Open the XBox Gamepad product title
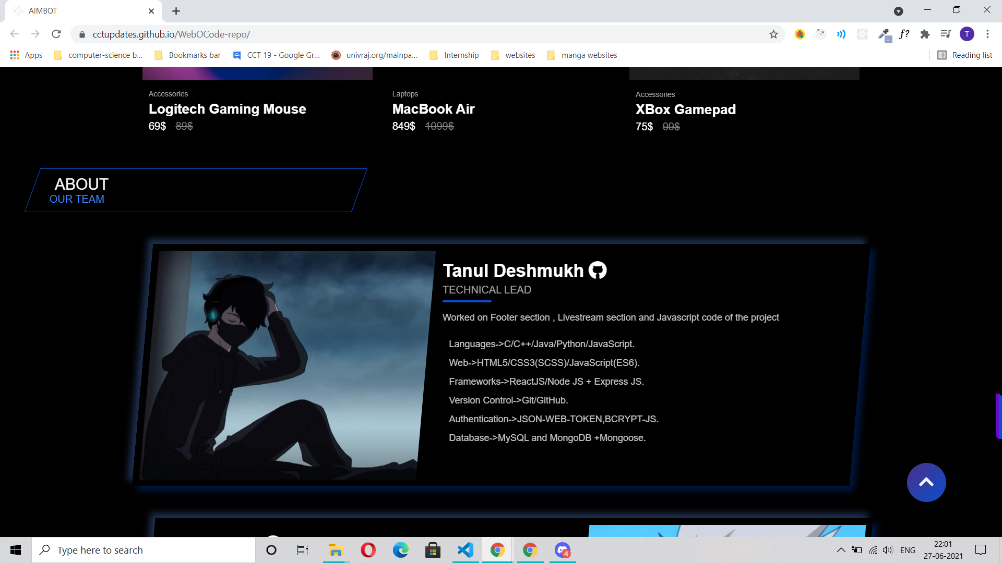This screenshot has height=563, width=1002. point(686,109)
